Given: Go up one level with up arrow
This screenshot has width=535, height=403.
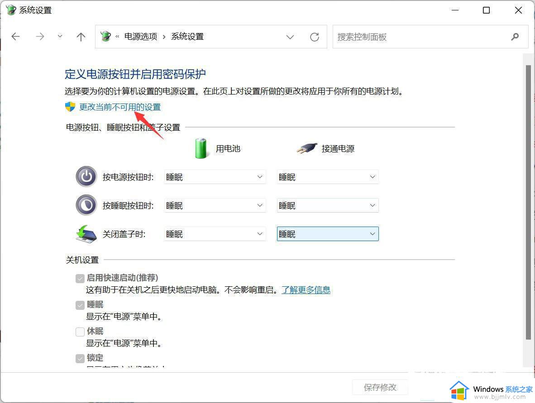Looking at the screenshot, I should [81, 37].
